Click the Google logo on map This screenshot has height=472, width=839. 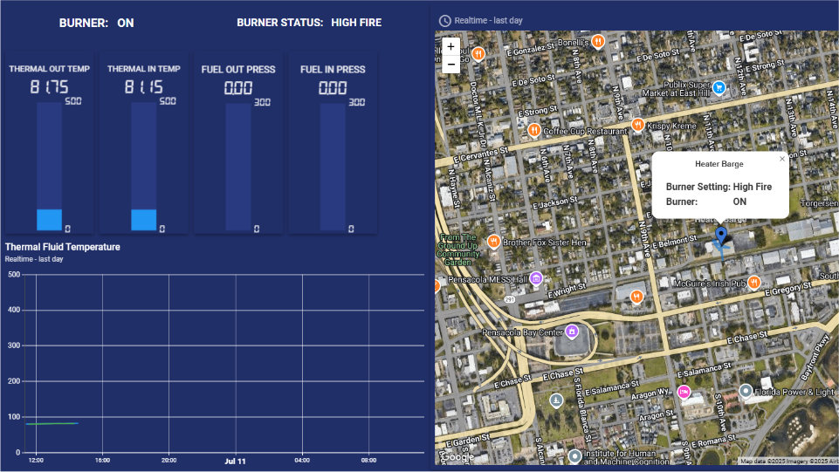458,457
